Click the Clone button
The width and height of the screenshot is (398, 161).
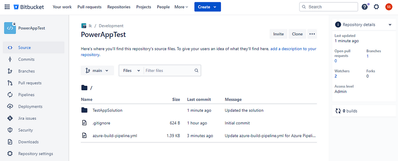coord(297,34)
